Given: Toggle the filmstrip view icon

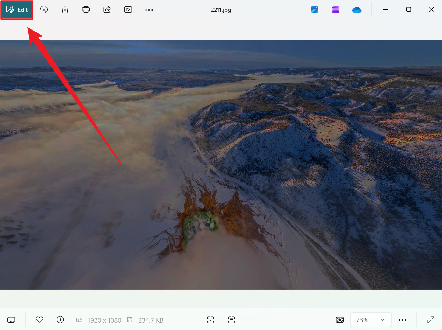Looking at the screenshot, I should coord(11,320).
